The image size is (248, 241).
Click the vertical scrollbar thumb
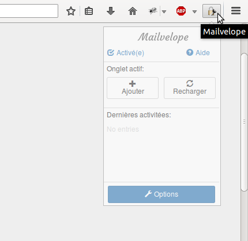pyautogui.click(x=244, y=122)
